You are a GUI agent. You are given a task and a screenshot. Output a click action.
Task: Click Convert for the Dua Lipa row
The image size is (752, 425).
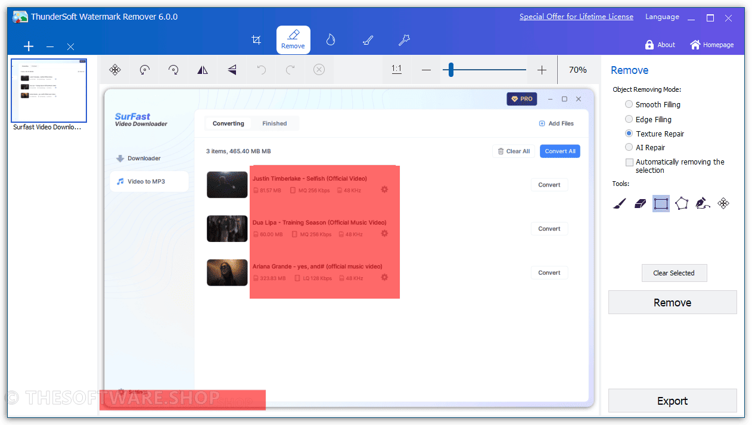(x=549, y=229)
